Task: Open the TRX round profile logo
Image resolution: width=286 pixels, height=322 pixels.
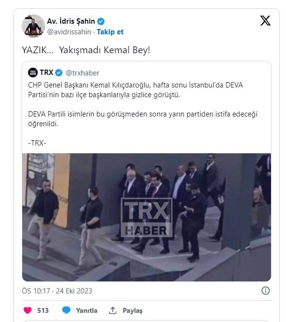Action: [33, 73]
